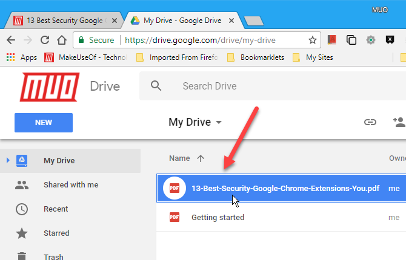This screenshot has width=406, height=260.
Task: Get shareable link via the link icon
Action: [370, 122]
